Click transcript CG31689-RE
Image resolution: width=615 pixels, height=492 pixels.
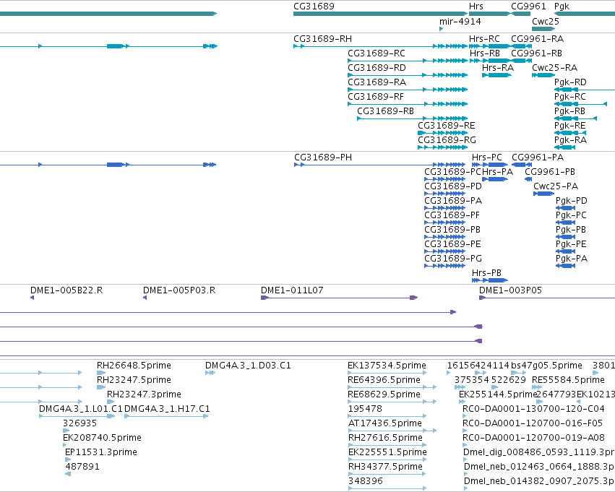tap(443, 133)
